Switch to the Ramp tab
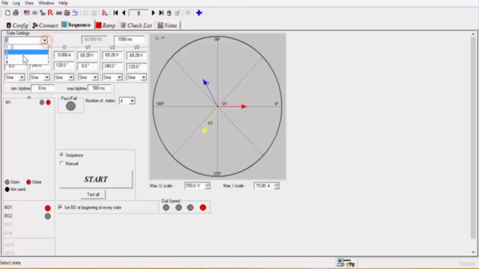This screenshot has height=269, width=479. pos(106,25)
